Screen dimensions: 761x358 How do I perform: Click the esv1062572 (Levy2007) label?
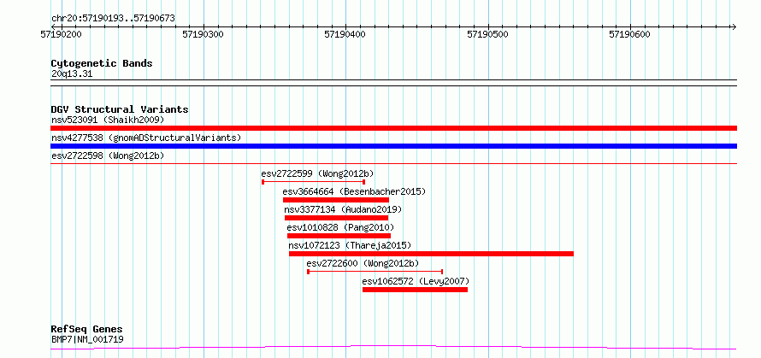[416, 281]
